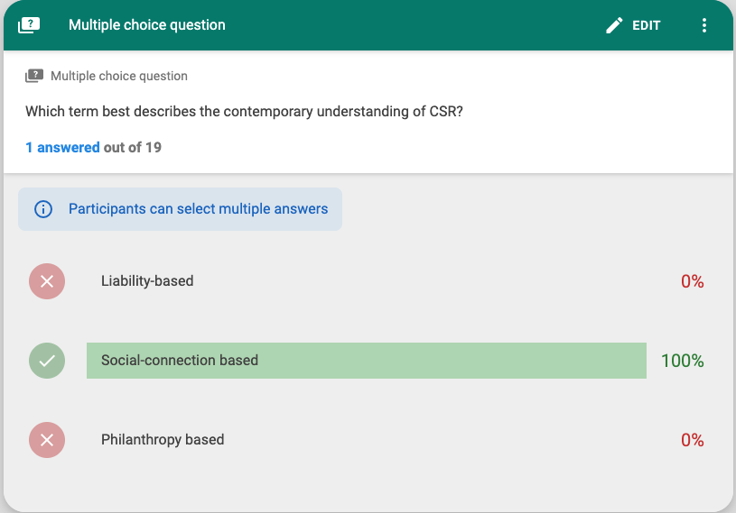736x513 pixels.
Task: Click the pencil edit icon
Action: (x=614, y=25)
